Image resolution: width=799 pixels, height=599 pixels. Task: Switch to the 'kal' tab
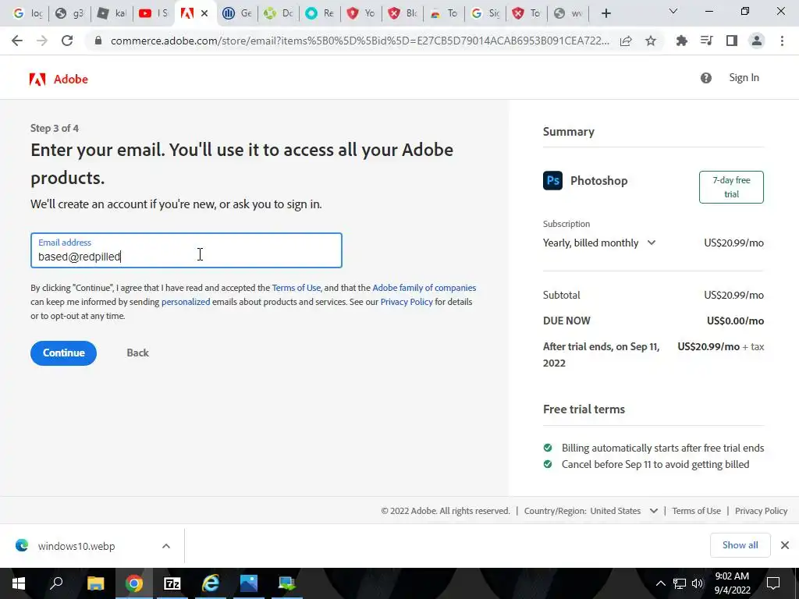112,13
